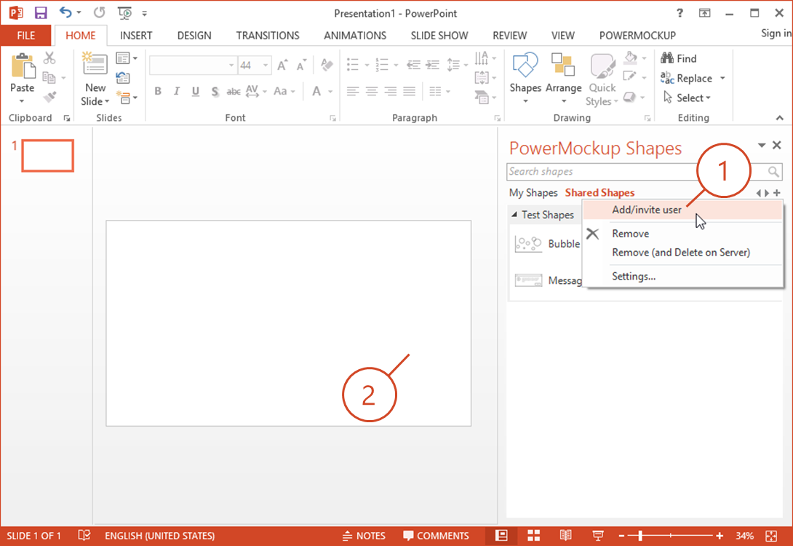The image size is (793, 546).
Task: Expand the Select dropdown in Editing
Action: click(708, 98)
